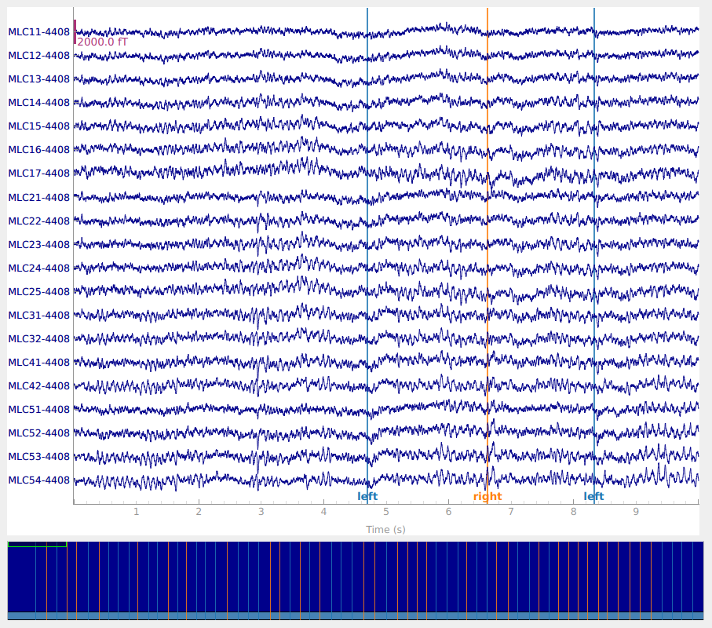Screen dimensions: 712x628
Task: Click the 3 second tick label
Action: [261, 512]
